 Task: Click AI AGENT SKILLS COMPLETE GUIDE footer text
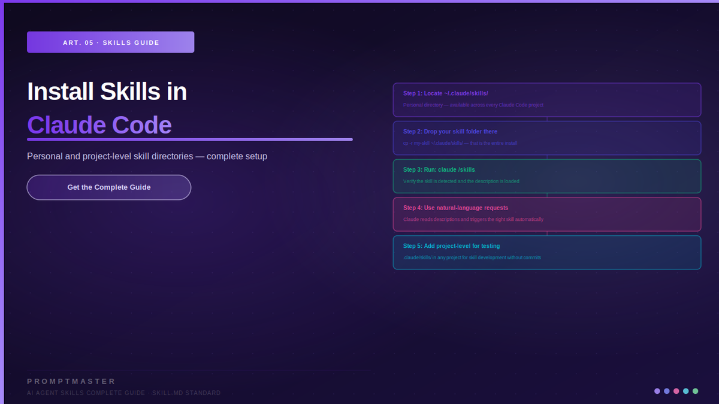(x=124, y=393)
